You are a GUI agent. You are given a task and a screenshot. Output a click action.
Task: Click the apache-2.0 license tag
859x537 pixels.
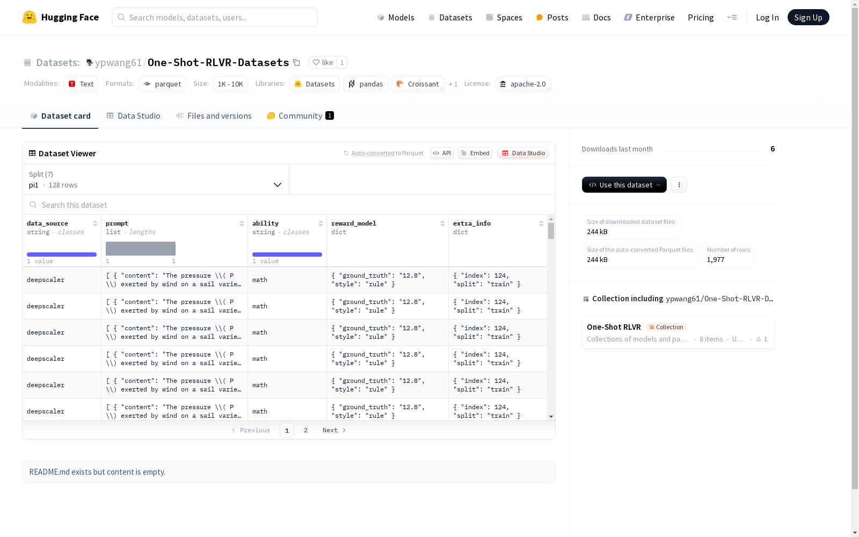(523, 84)
